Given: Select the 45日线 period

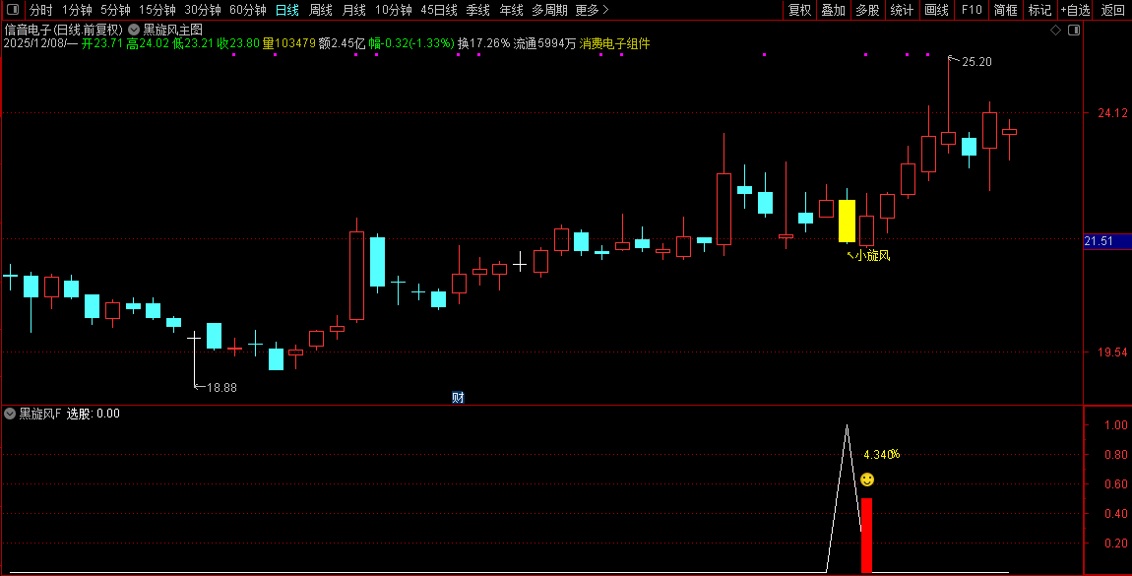Looking at the screenshot, I should click(x=439, y=10).
